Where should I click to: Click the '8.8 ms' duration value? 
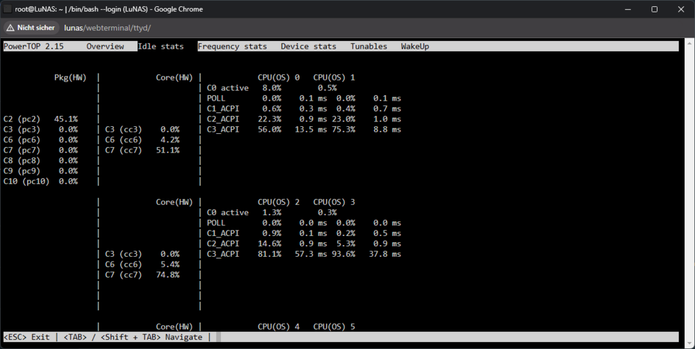coord(387,130)
